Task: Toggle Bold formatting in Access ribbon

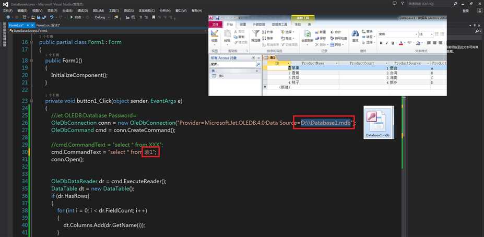Action: pos(382,43)
